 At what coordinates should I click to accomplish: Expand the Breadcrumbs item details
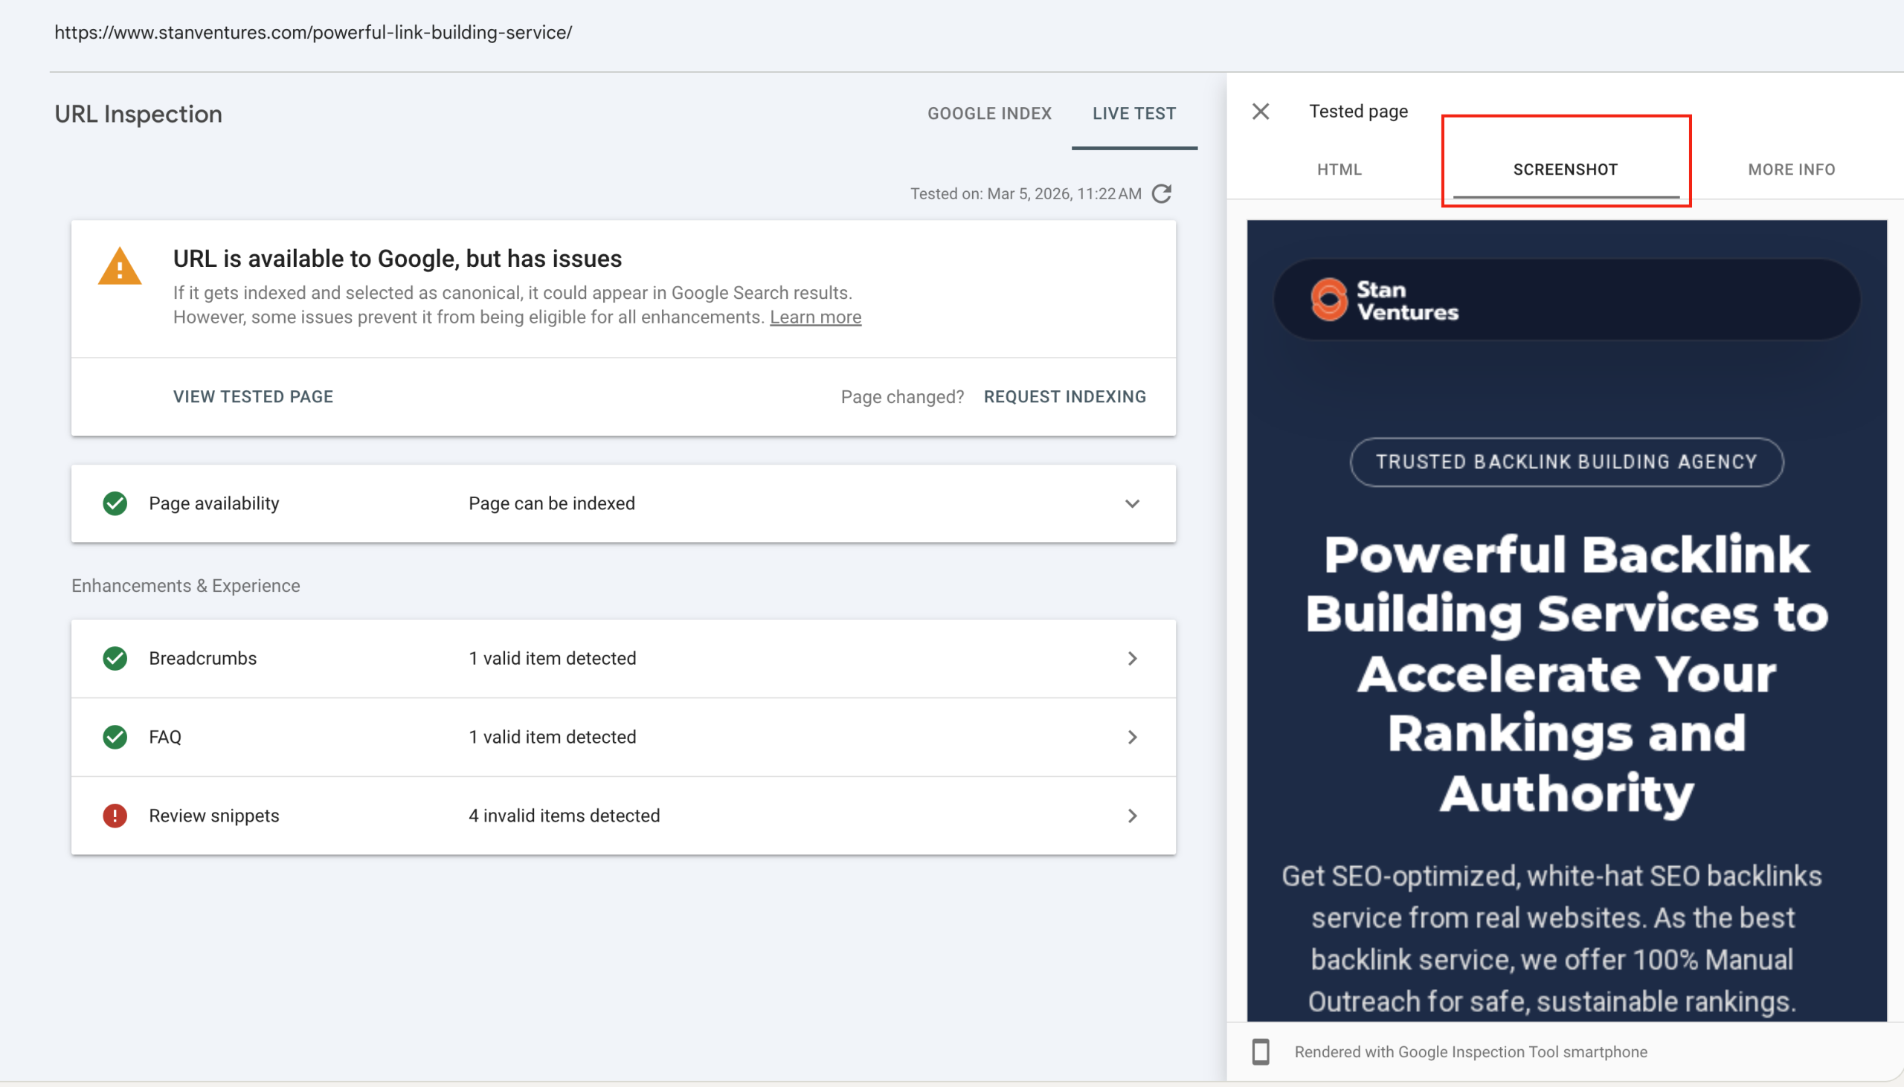tap(1133, 658)
